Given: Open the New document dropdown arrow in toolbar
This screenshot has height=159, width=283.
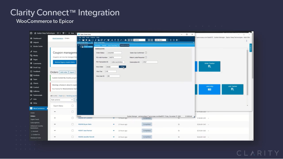Looking at the screenshot, I should point(81,40).
